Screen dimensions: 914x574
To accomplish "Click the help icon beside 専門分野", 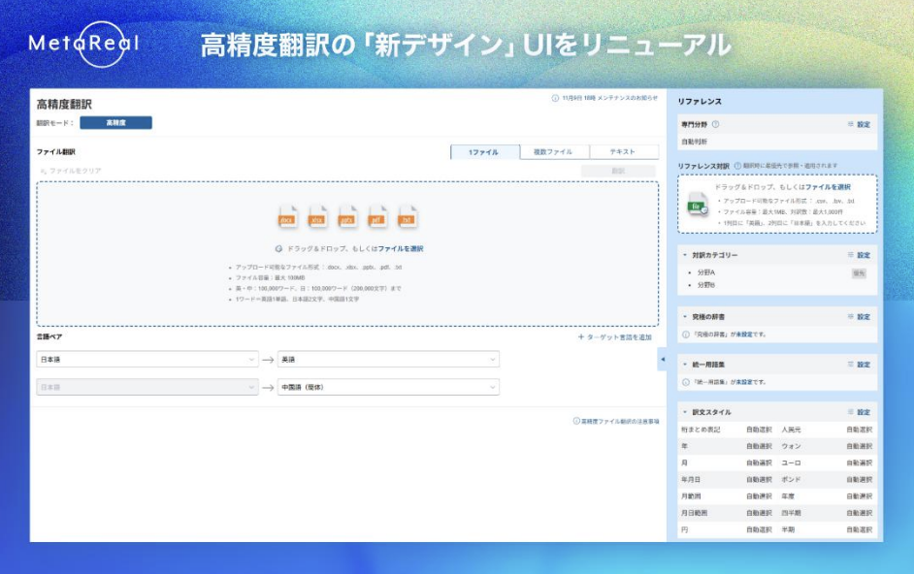I will [x=716, y=124].
